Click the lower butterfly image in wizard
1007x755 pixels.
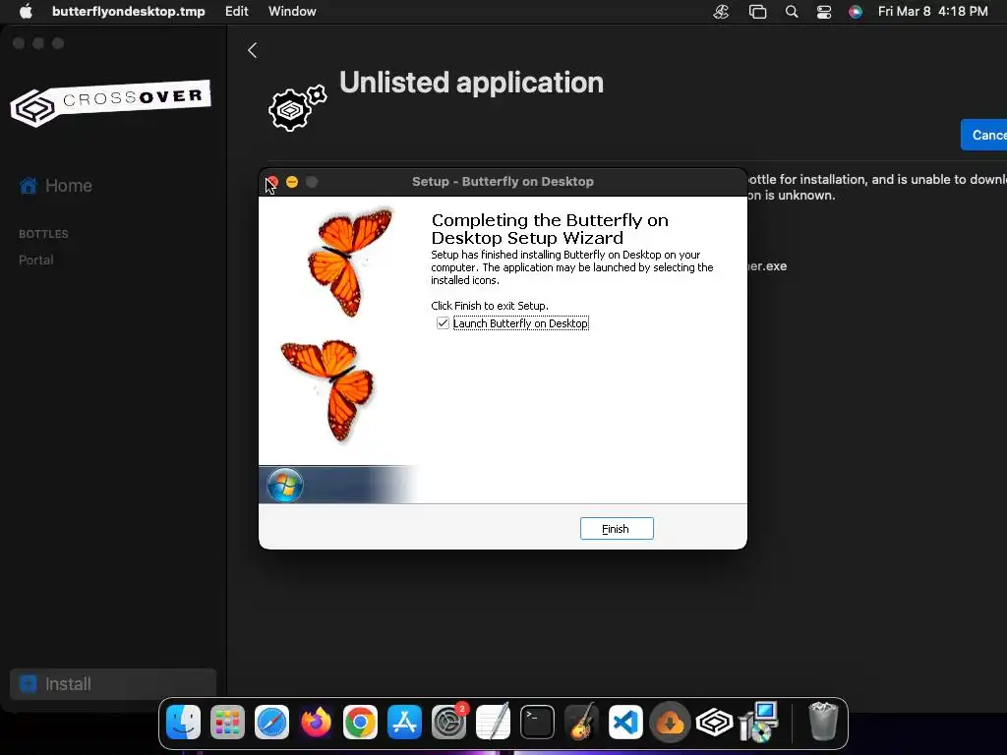pyautogui.click(x=328, y=389)
